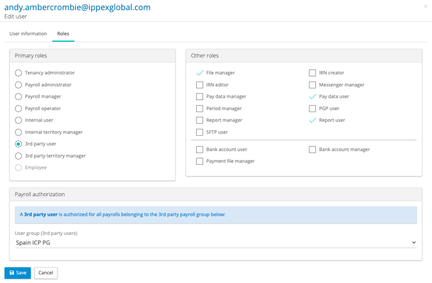The width and height of the screenshot is (432, 283).
Task: Toggle the PGP user checkbox
Action: (x=312, y=108)
